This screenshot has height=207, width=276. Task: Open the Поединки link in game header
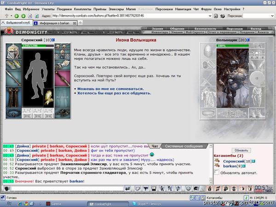coord(247,32)
